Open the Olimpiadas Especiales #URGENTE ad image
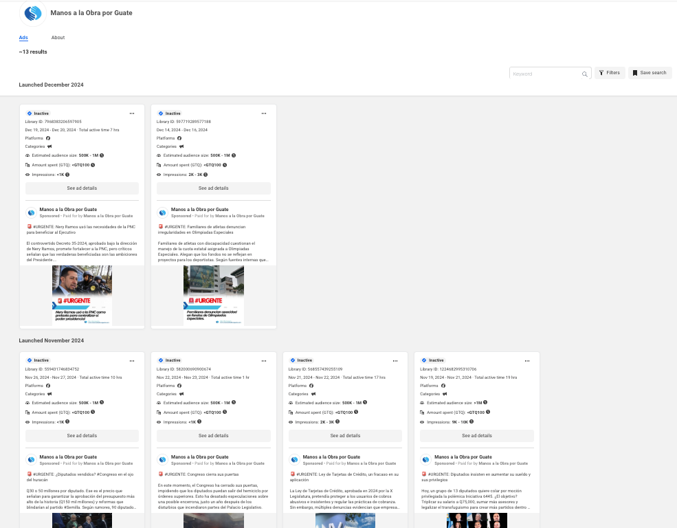Image resolution: width=677 pixels, height=528 pixels. click(x=214, y=296)
